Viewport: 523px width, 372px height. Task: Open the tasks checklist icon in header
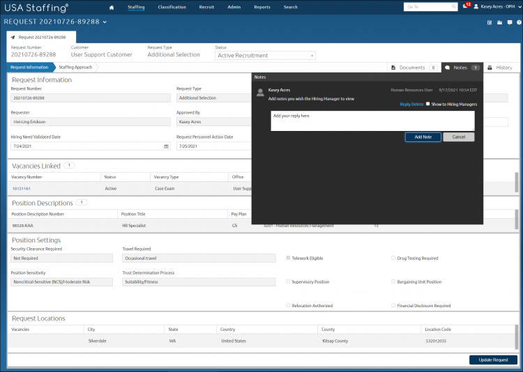490,22
